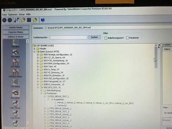This screenshot has height=129, width=172.
Task: Click the Suchen button
Action: 94,37
